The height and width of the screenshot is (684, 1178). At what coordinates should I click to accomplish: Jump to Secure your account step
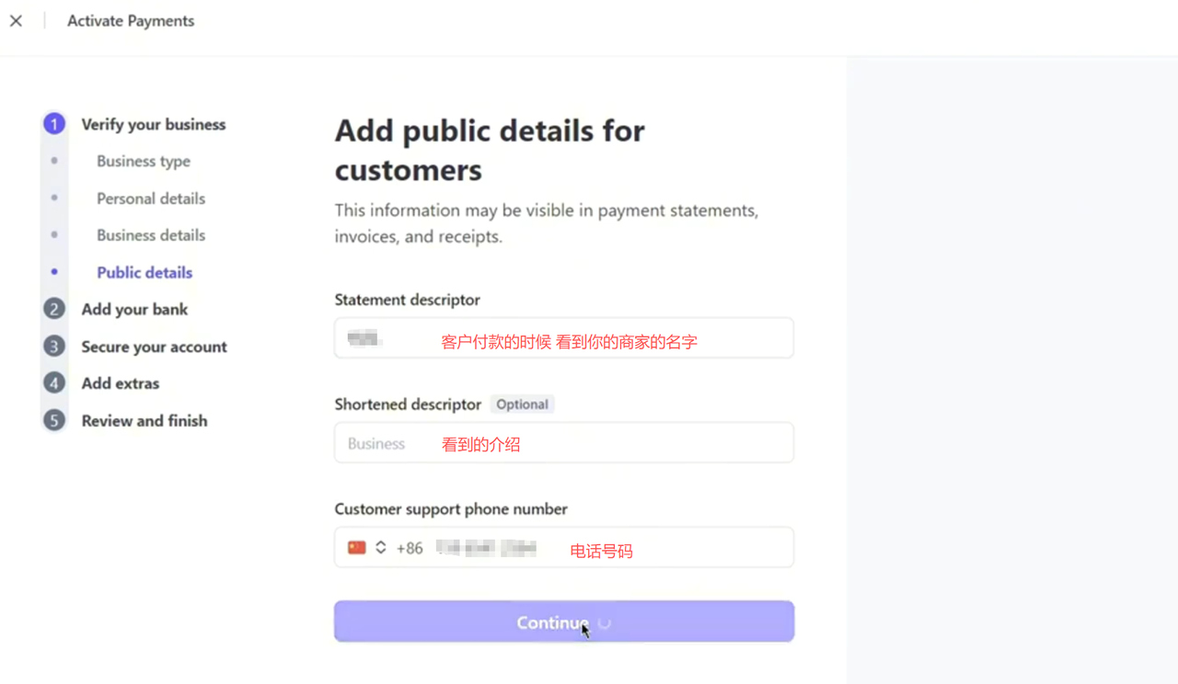click(154, 347)
